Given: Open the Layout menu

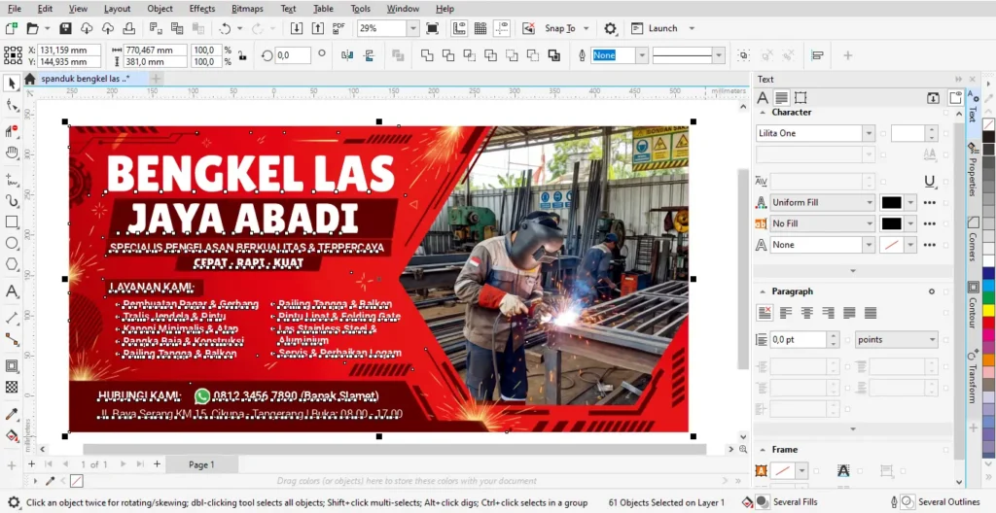Looking at the screenshot, I should tap(117, 9).
